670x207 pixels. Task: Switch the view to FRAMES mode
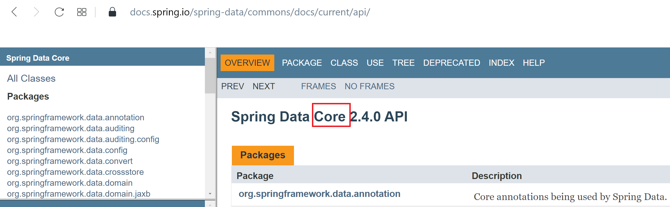point(318,86)
